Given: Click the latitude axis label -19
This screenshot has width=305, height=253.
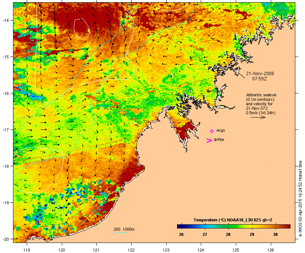Looking at the screenshot, I should pos(5,203).
